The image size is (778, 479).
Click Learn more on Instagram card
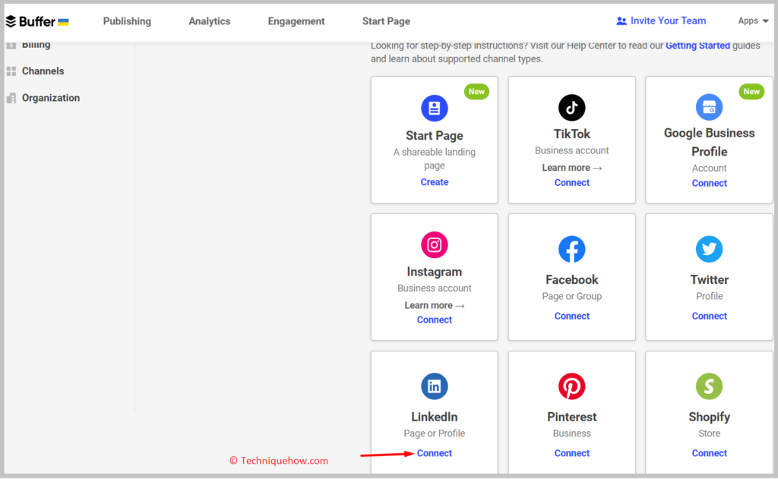[434, 305]
